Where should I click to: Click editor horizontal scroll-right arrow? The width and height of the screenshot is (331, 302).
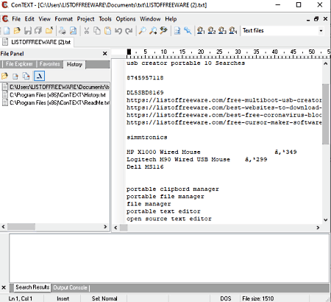point(318,228)
